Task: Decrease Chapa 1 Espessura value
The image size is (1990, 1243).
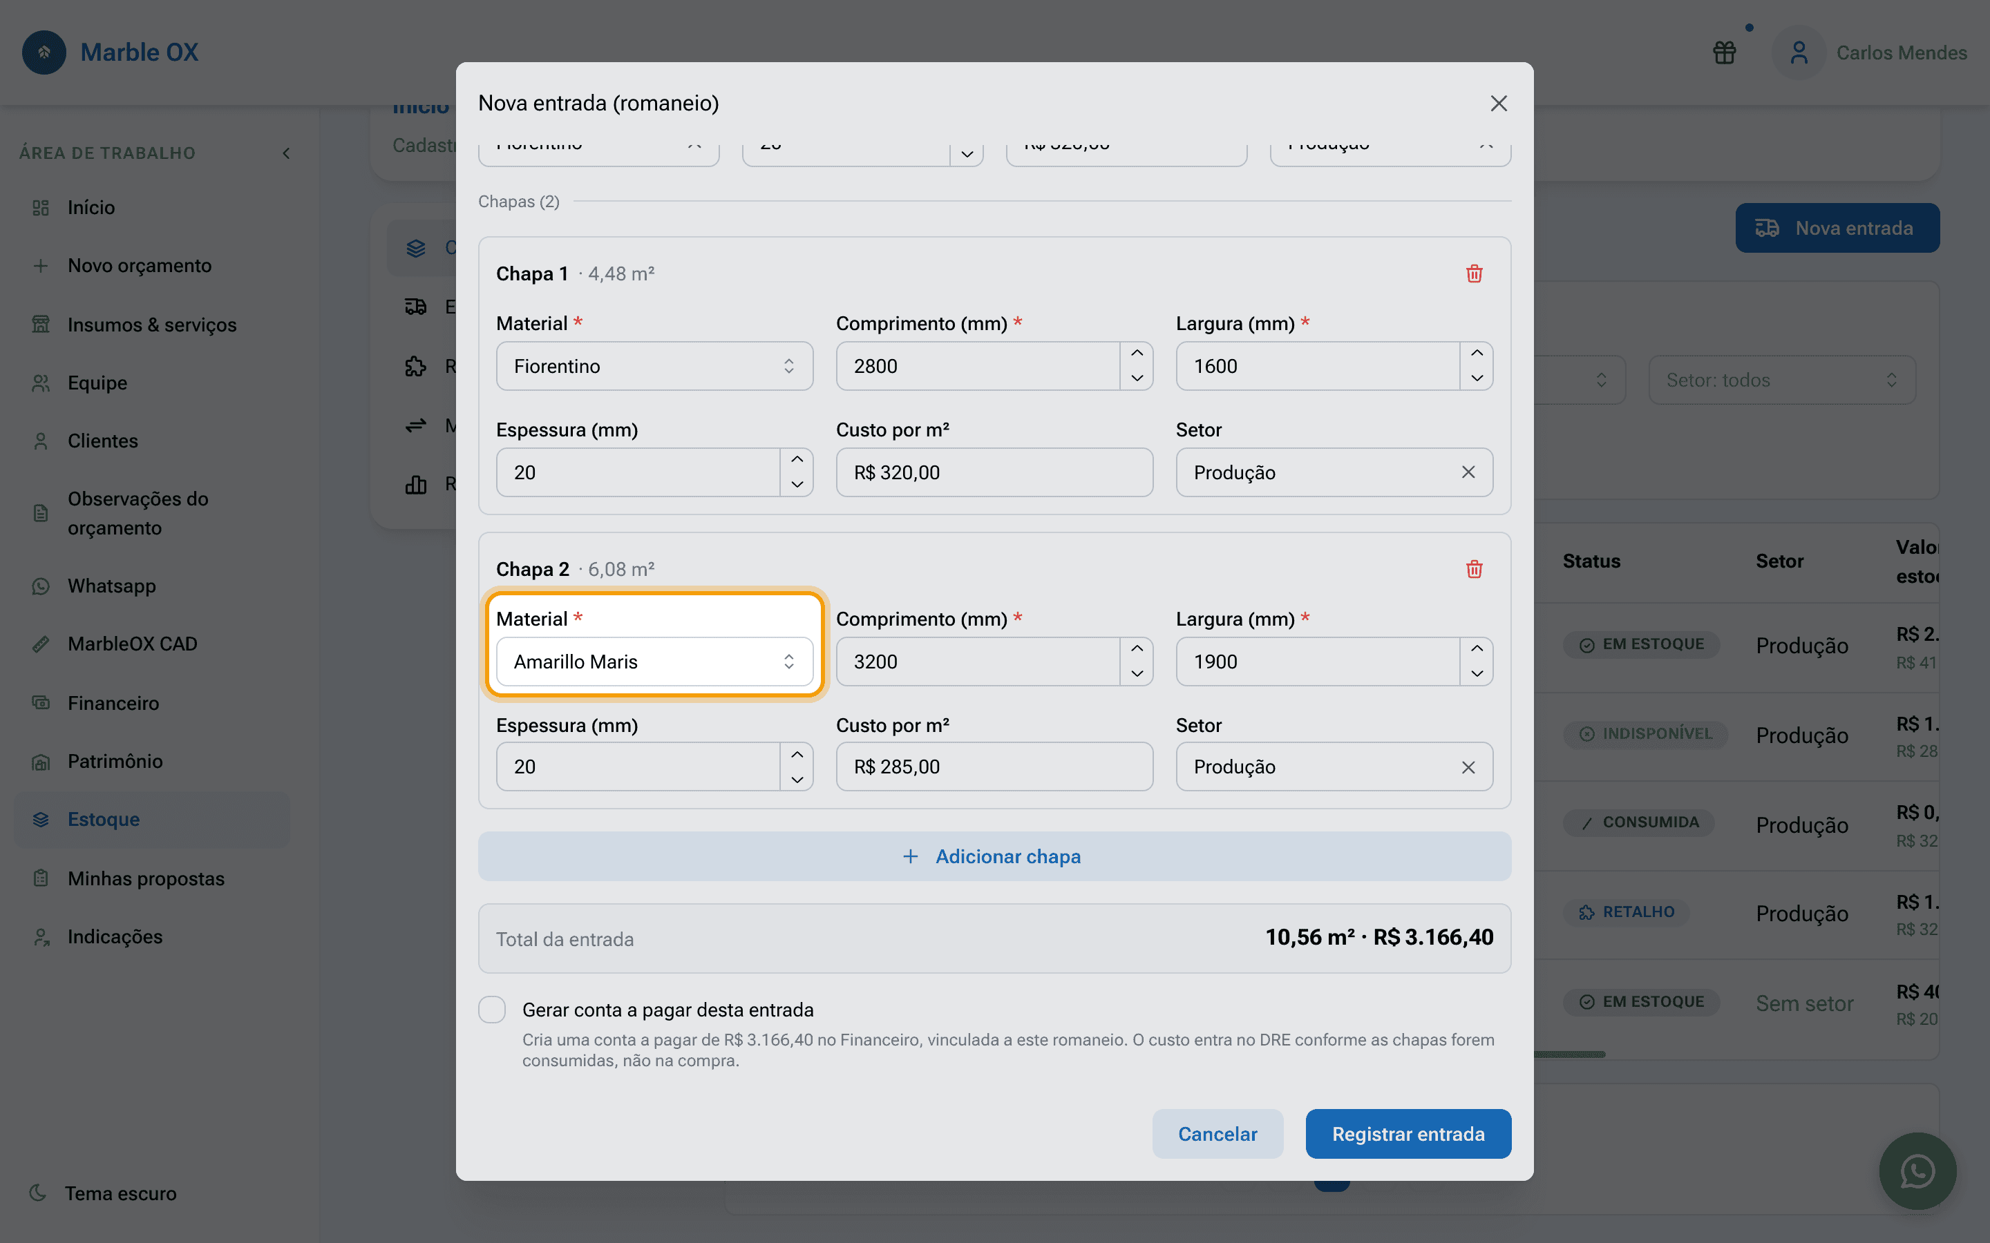Action: click(x=797, y=484)
